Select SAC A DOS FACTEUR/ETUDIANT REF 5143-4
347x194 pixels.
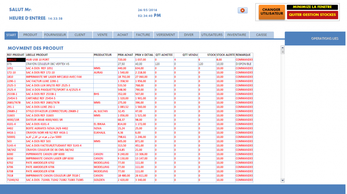coord(130,145)
